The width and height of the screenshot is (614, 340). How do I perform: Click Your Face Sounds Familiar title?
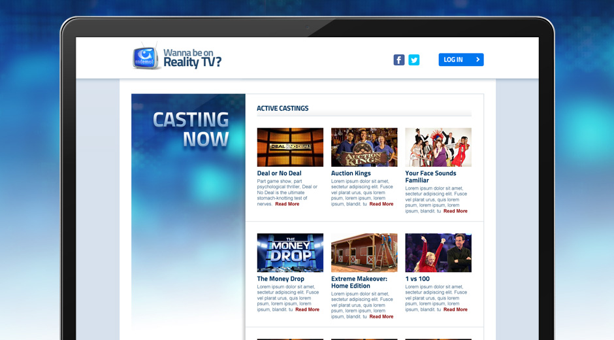[x=430, y=177]
